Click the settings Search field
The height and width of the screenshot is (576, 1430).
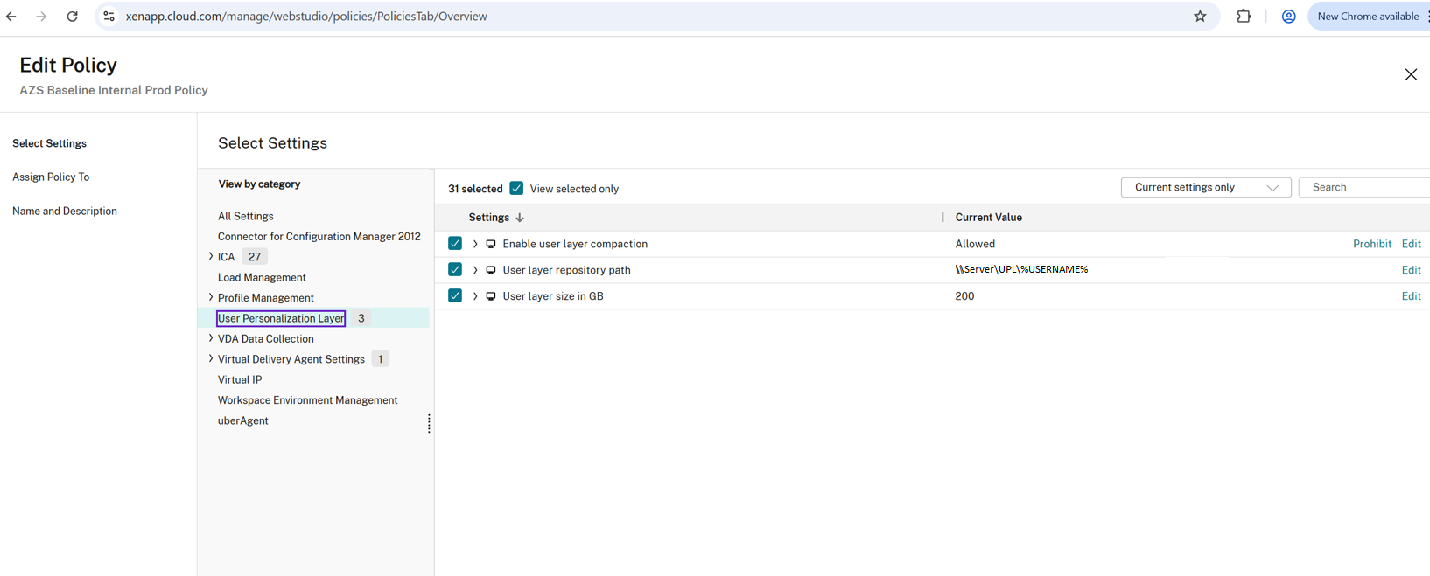click(1365, 187)
